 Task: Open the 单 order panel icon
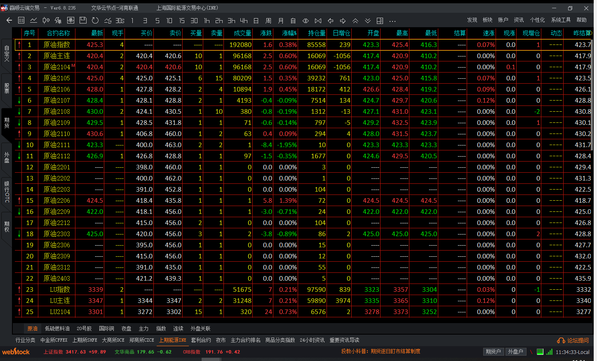(x=71, y=20)
